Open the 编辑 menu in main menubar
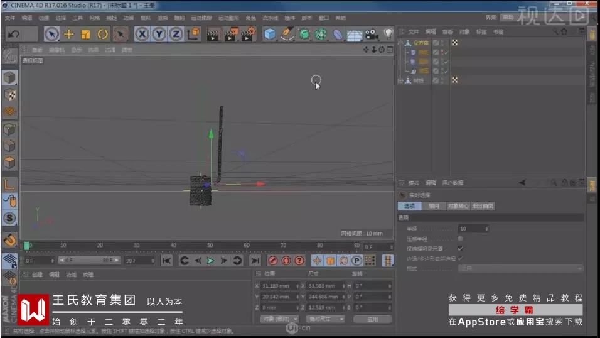600x338 pixels. pyautogui.click(x=27, y=18)
